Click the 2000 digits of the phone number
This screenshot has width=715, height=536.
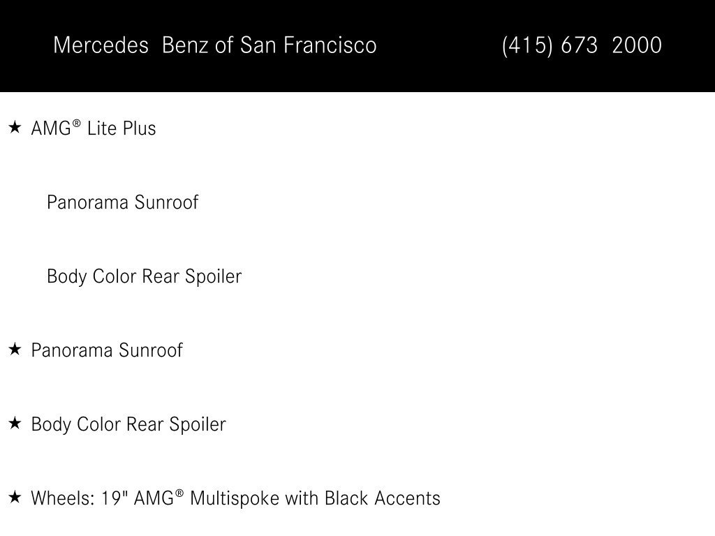pyautogui.click(x=637, y=45)
